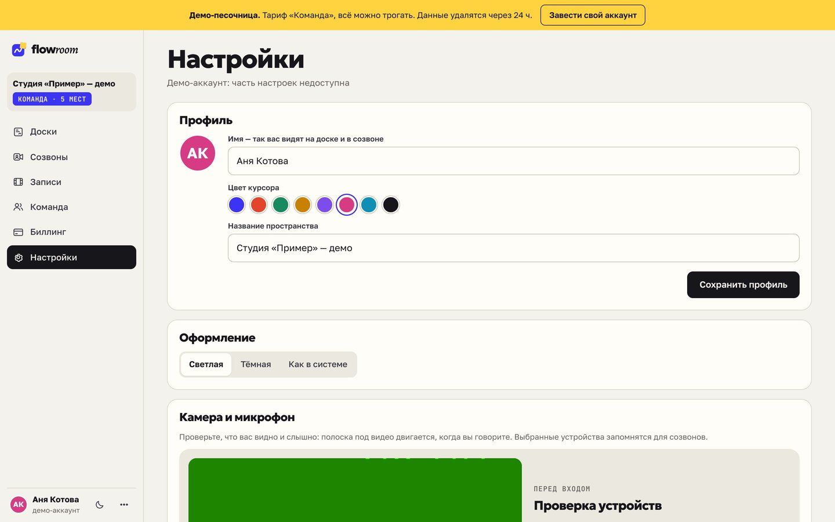Click the Биллинг card icon
Screen dimensions: 835x522
(x=19, y=232)
